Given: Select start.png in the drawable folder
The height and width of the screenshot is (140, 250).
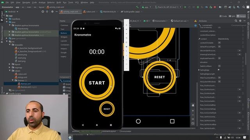Looking at the screenshot, I should click(x=21, y=61).
